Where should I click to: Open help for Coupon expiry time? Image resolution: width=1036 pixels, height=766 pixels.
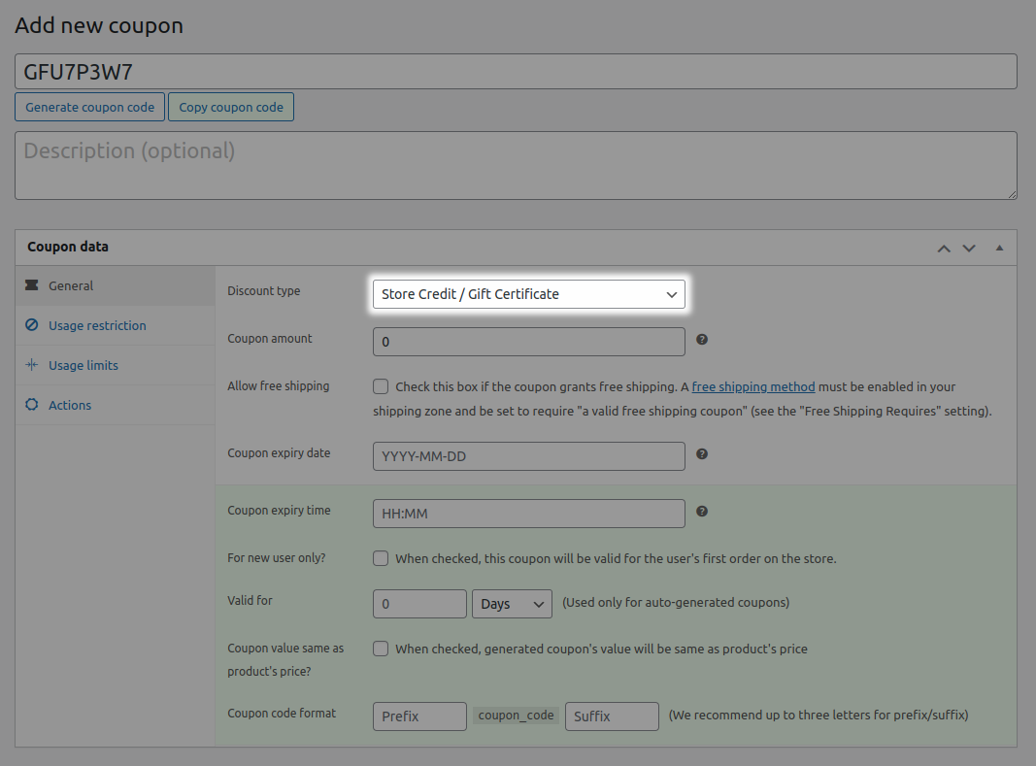(x=701, y=510)
